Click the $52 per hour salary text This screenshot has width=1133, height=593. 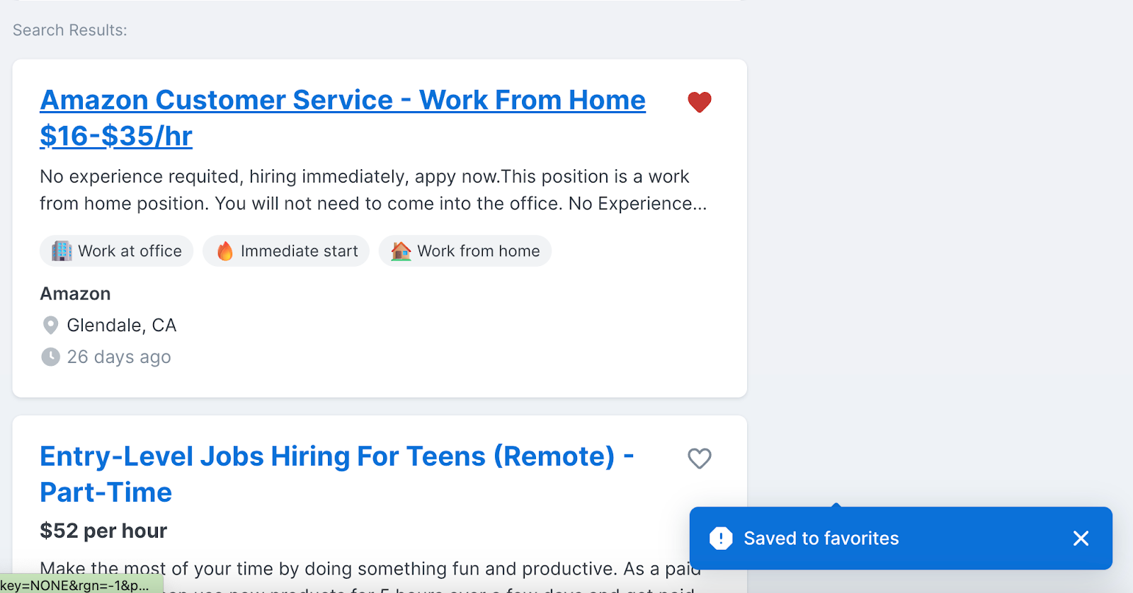point(103,531)
